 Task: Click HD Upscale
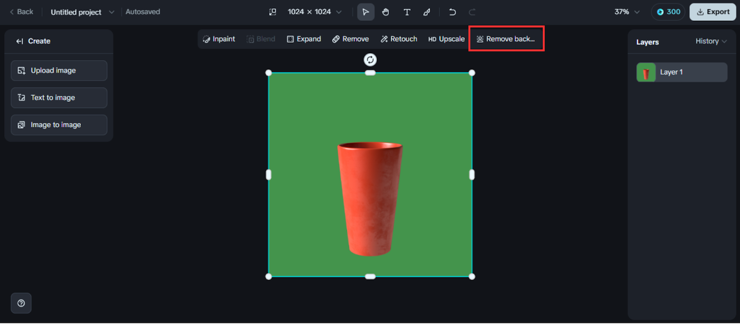pyautogui.click(x=446, y=39)
